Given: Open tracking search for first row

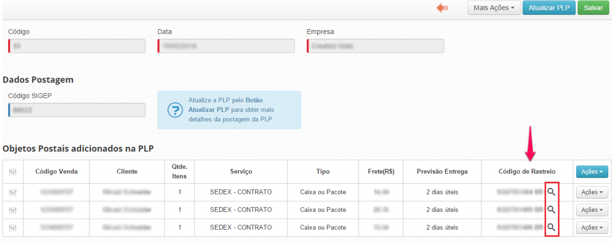Looking at the screenshot, I should click(552, 192).
